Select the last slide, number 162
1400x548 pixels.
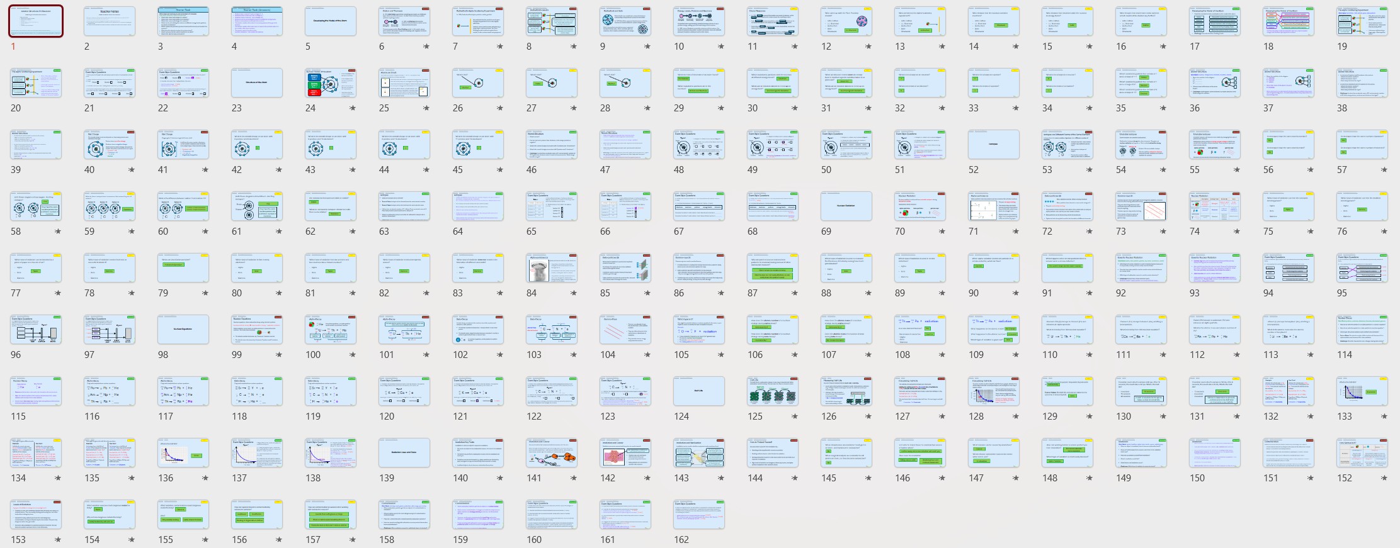click(x=699, y=515)
